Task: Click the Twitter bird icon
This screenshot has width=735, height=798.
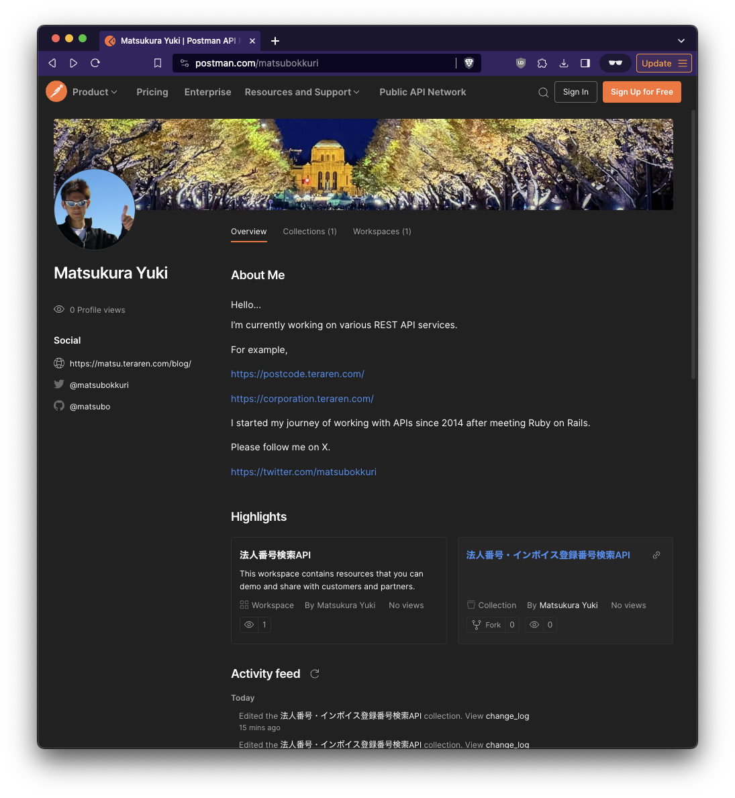Action: click(59, 385)
